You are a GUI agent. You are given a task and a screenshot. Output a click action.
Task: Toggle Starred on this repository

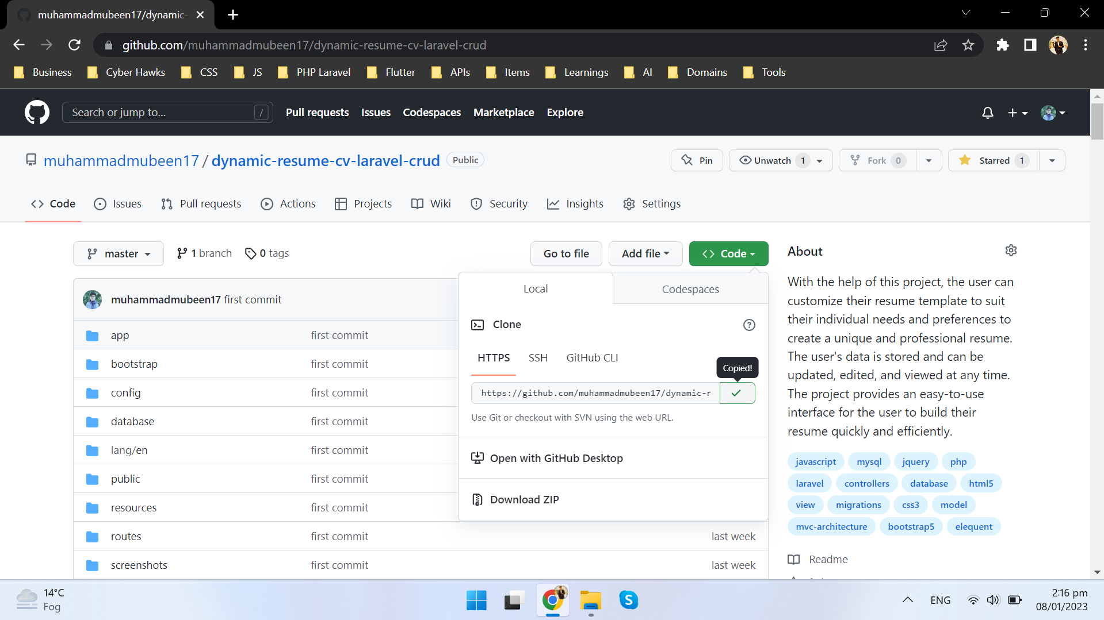(994, 160)
